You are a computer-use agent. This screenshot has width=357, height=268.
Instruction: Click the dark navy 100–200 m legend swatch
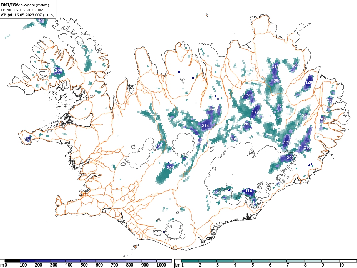tap(27, 261)
